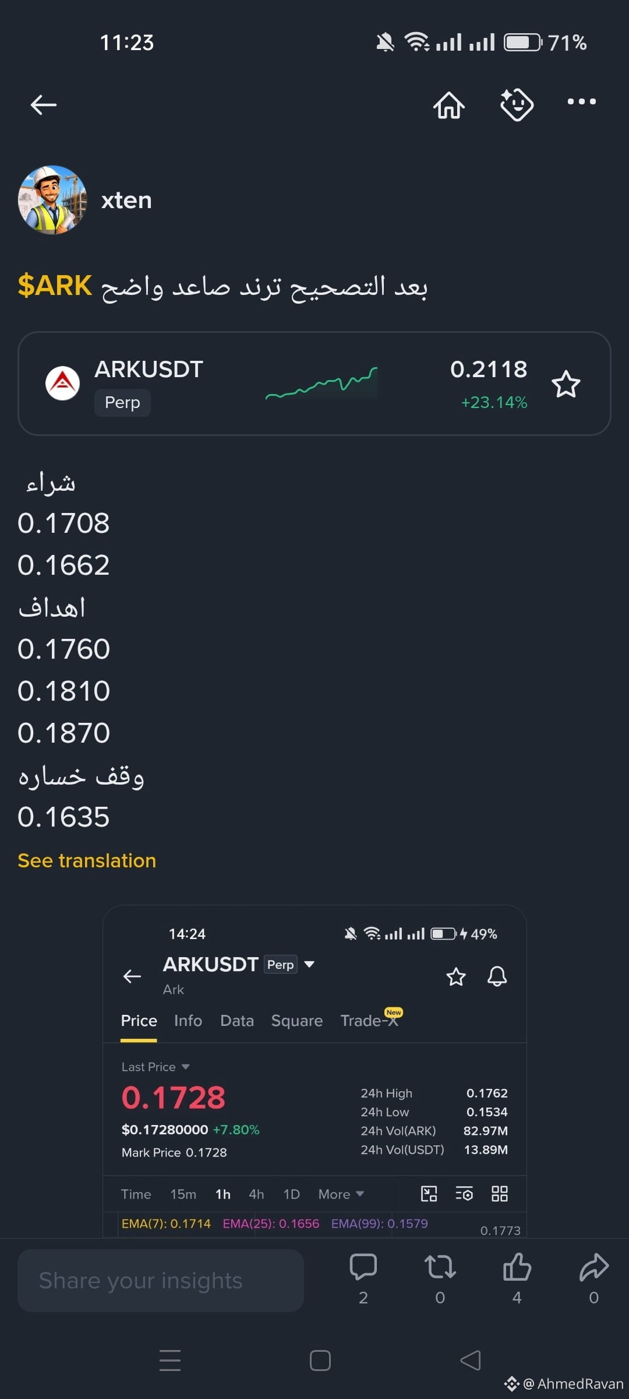Toggle the price alert bell icon

tap(497, 976)
